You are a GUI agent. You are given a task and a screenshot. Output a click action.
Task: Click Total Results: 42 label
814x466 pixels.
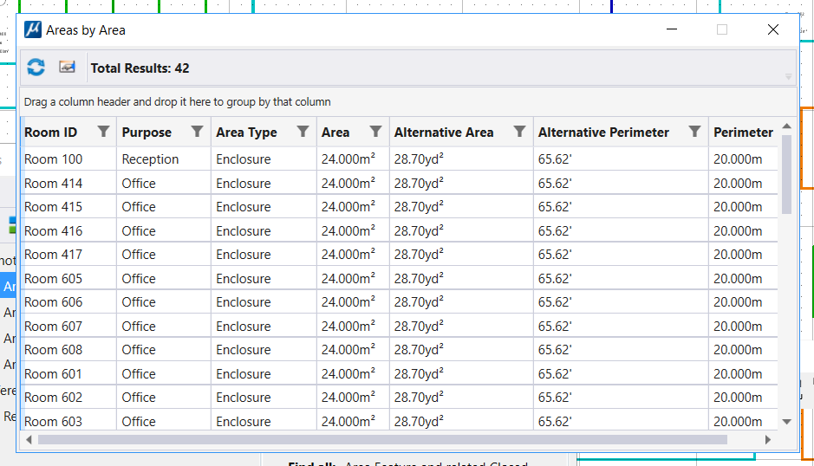[x=140, y=68]
